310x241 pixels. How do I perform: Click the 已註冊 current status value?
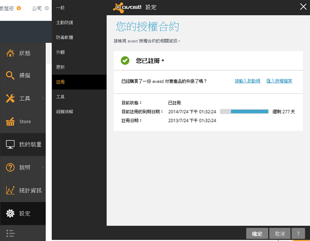175,103
